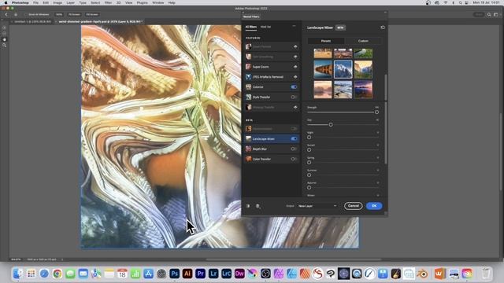Select the pink misty sunset preset thumbnail

point(323,90)
